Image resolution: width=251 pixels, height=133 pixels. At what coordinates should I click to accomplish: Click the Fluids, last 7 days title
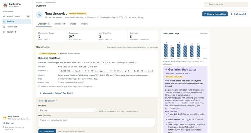[x=171, y=34]
